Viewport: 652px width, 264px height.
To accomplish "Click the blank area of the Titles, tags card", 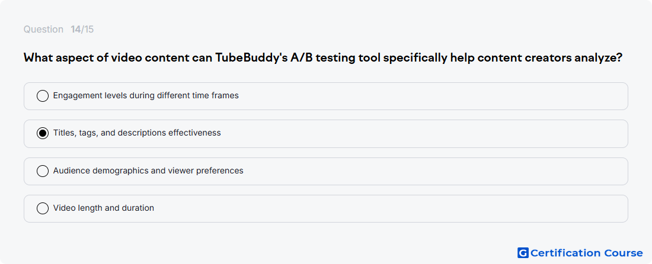I will [424, 134].
